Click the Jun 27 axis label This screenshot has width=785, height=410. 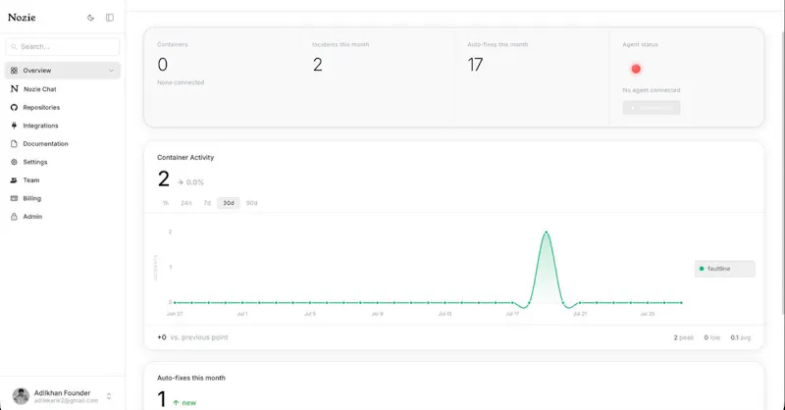(x=175, y=314)
